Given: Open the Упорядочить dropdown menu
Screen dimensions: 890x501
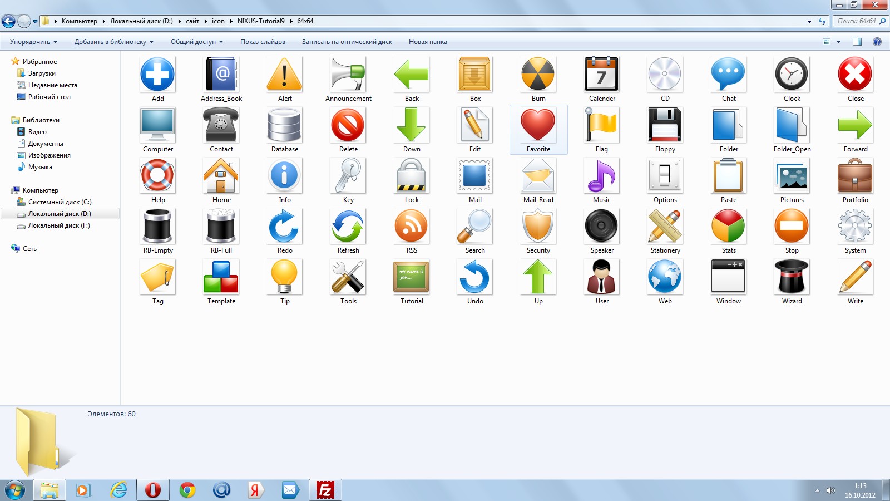Looking at the screenshot, I should point(33,42).
